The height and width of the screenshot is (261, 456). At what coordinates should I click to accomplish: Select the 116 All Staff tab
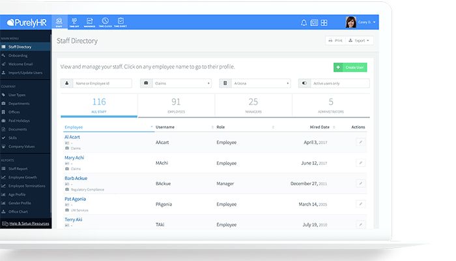pyautogui.click(x=99, y=106)
